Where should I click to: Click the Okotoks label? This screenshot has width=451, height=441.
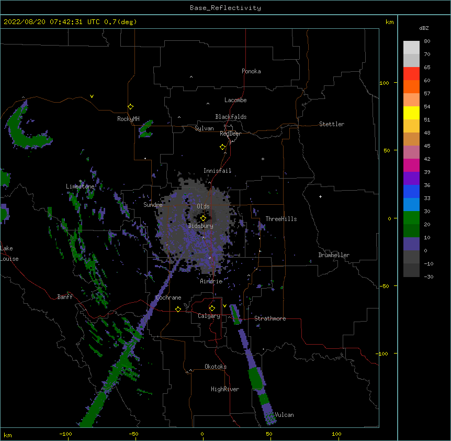216,367
